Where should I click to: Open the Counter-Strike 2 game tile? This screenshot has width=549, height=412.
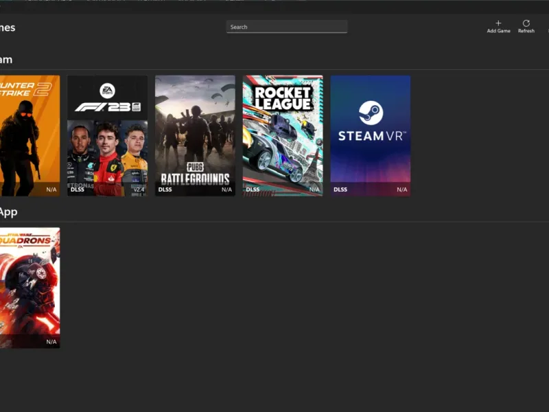coord(30,135)
